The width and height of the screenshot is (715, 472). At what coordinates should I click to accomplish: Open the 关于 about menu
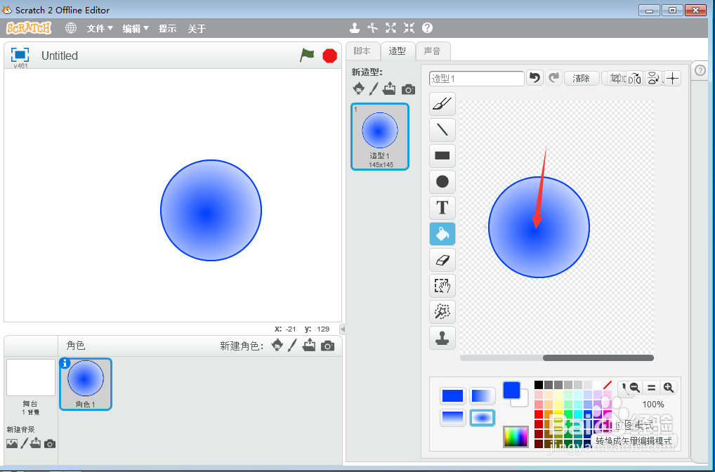point(197,29)
